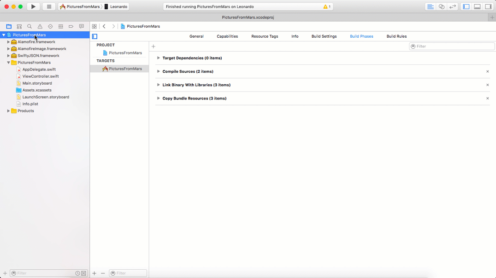The image size is (496, 278).
Task: Open the related items grid menu
Action: [x=94, y=27]
